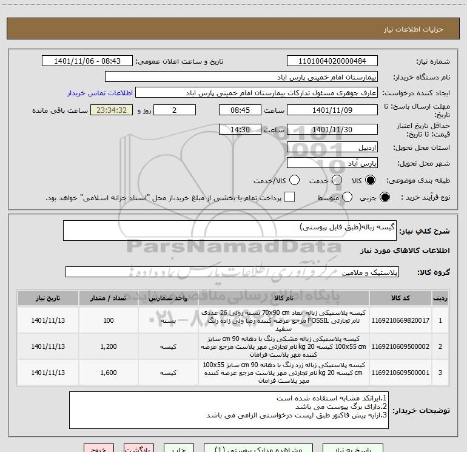The width and height of the screenshot is (467, 452).
Task: Click quantity cell 100
Action: tap(109, 320)
